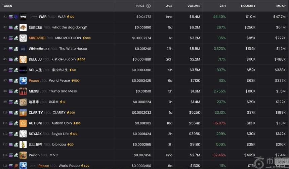Open the turtle logo of 我的刀盾 token
The width and height of the screenshot is (289, 169).
[x=23, y=27]
